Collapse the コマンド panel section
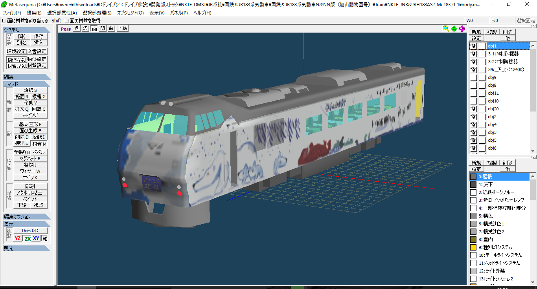The image size is (537, 289). [x=27, y=84]
